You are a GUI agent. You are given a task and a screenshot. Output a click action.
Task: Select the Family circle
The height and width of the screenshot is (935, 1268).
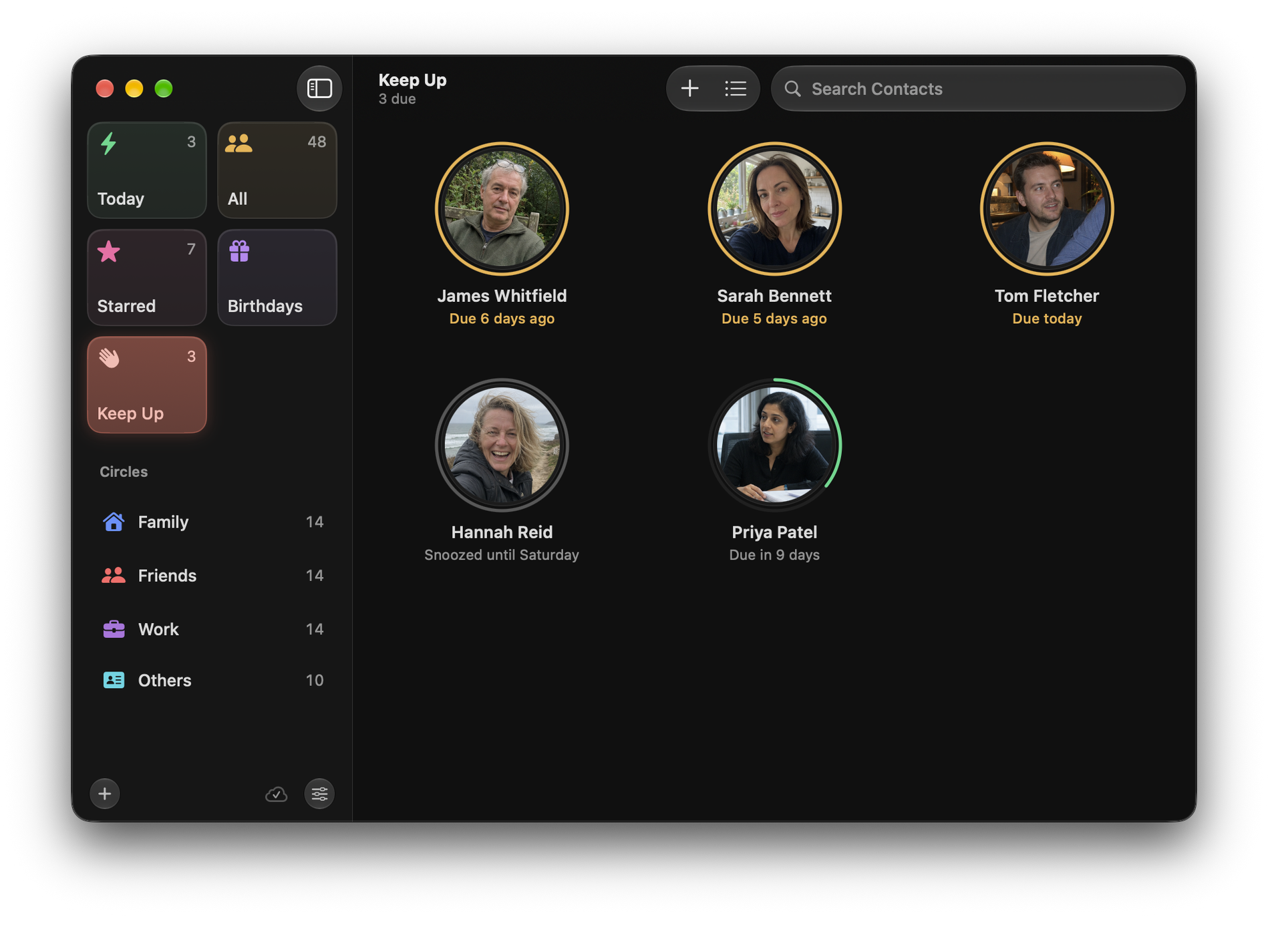[212, 522]
